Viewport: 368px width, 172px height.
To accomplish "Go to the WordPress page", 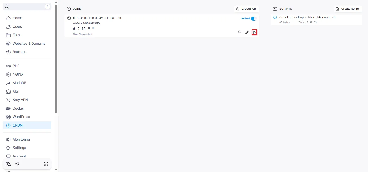I will click(21, 117).
